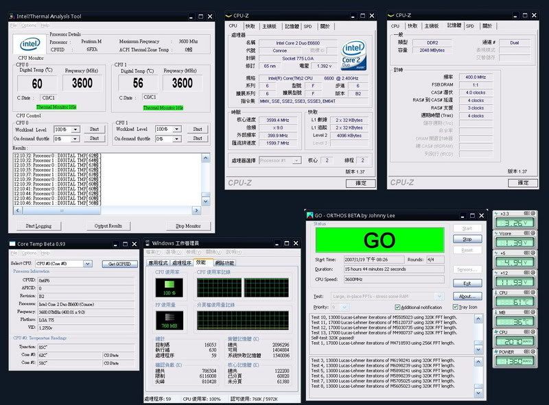The image size is (549, 405).
Task: Click the Get GCPUID button
Action: [x=119, y=263]
